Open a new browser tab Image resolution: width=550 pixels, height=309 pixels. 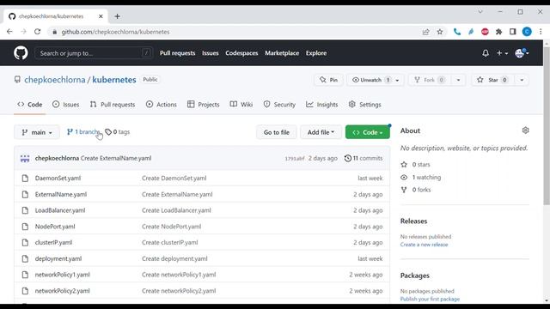[x=117, y=16]
